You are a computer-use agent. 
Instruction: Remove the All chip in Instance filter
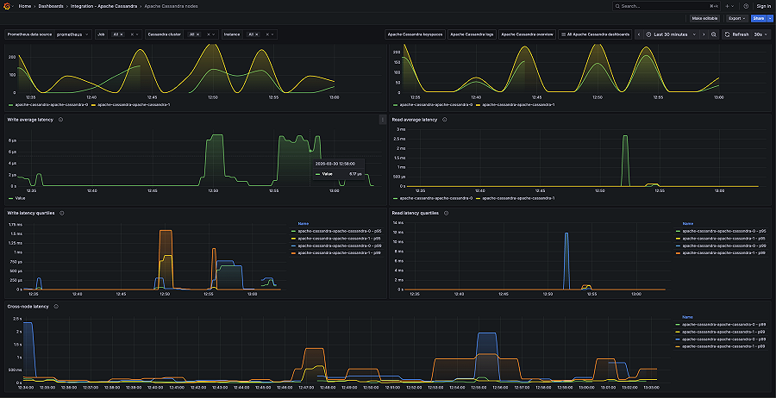coord(257,34)
